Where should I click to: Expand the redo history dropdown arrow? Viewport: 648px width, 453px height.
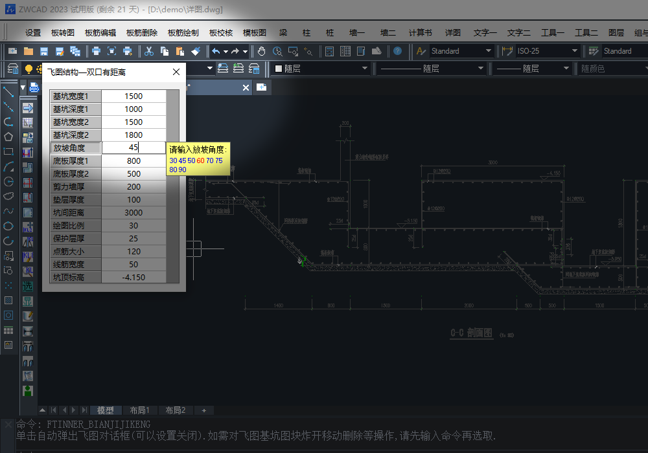(x=245, y=52)
